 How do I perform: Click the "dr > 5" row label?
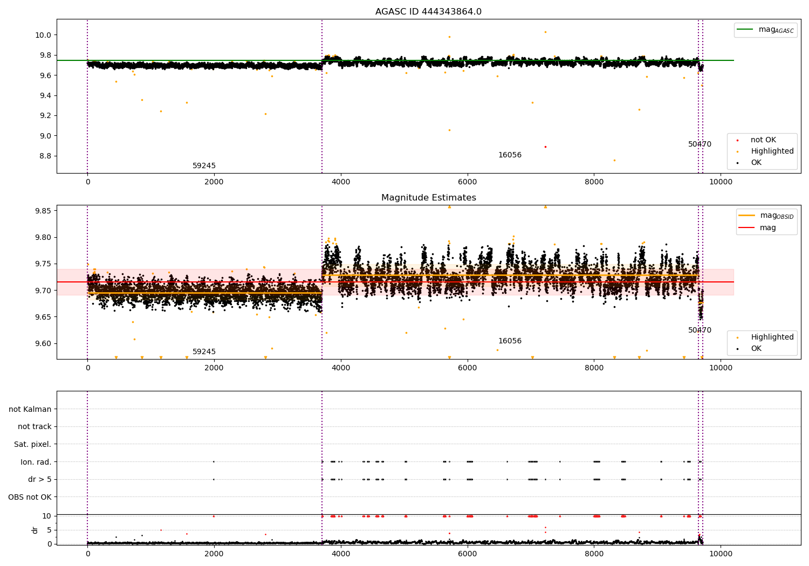coord(40,480)
